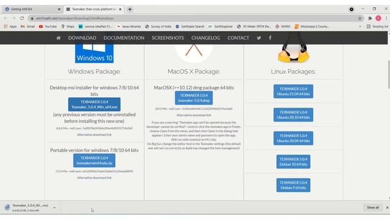
Task: Open the Facebook icon in navbar
Action: tap(270, 38)
